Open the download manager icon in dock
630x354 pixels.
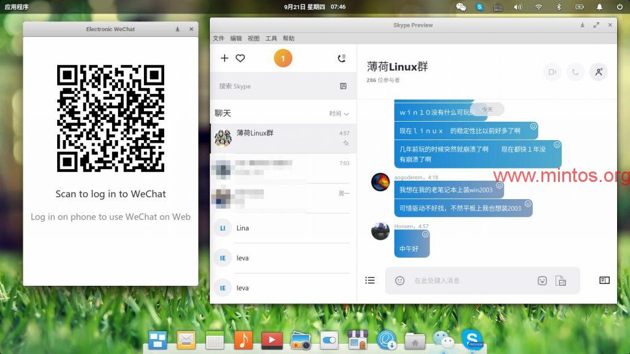click(x=386, y=340)
